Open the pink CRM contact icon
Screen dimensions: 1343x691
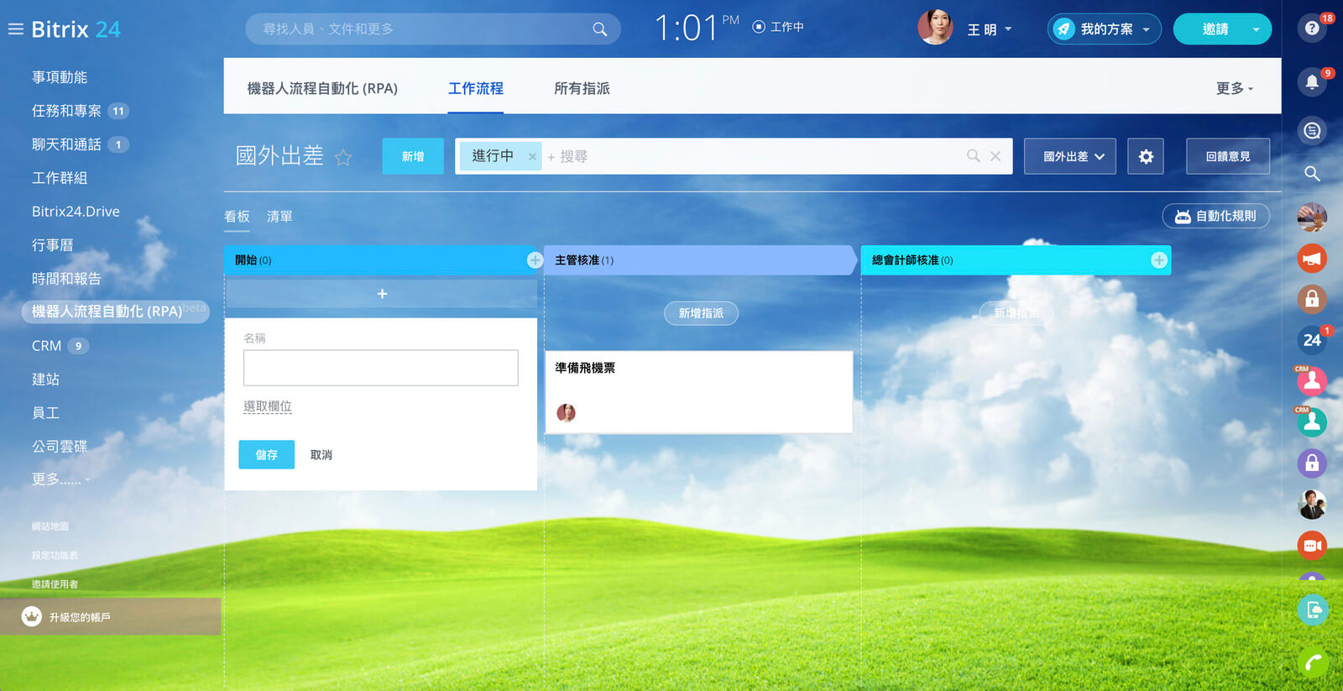tap(1312, 381)
